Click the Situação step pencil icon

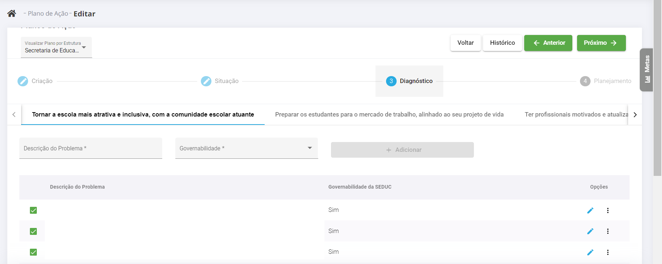206,81
